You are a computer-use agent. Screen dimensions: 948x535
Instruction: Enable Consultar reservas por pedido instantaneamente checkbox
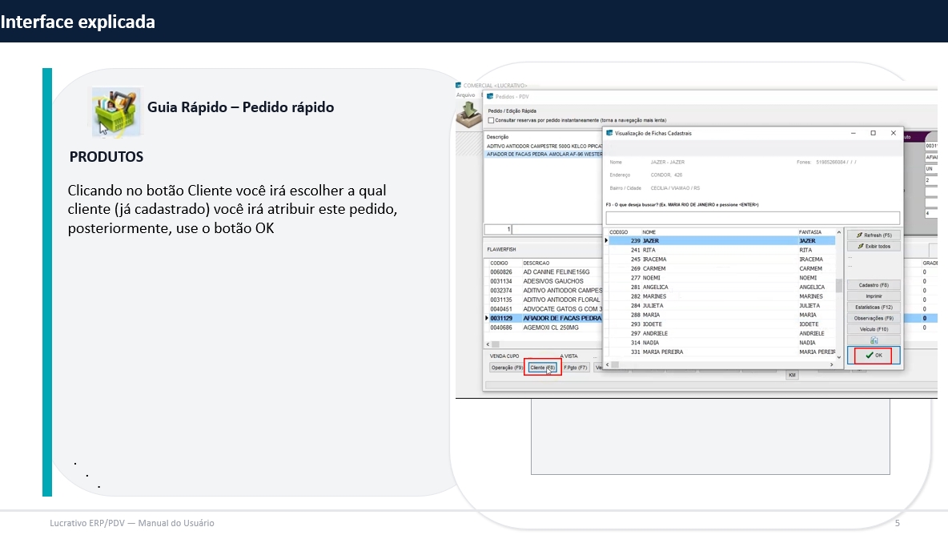pyautogui.click(x=491, y=120)
